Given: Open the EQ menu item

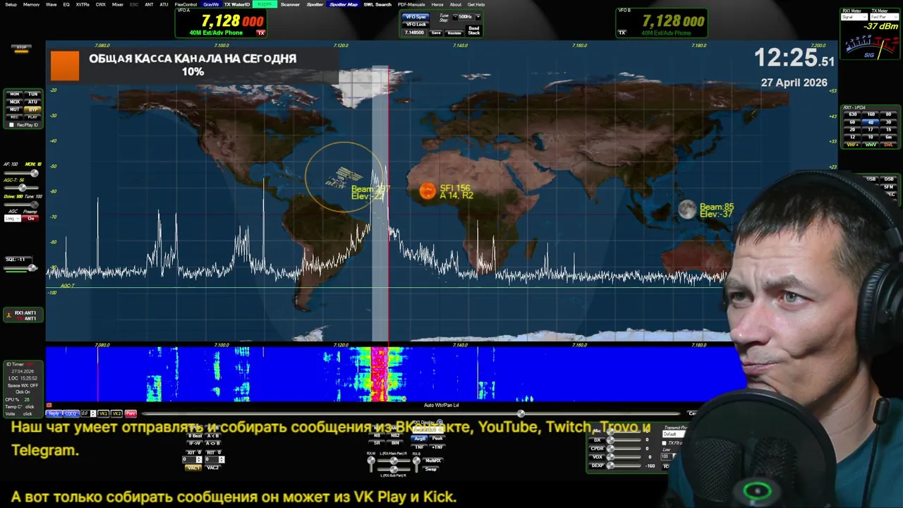Looking at the screenshot, I should 66,4.
